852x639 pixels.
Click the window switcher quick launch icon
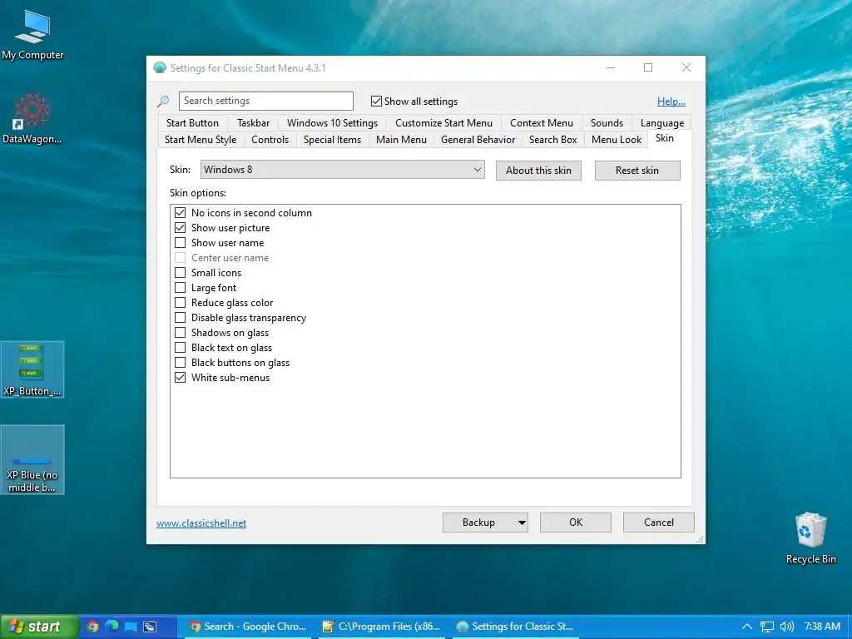click(150, 627)
